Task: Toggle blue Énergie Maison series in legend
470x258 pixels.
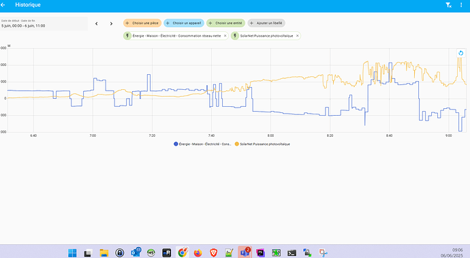Action: click(x=202, y=144)
